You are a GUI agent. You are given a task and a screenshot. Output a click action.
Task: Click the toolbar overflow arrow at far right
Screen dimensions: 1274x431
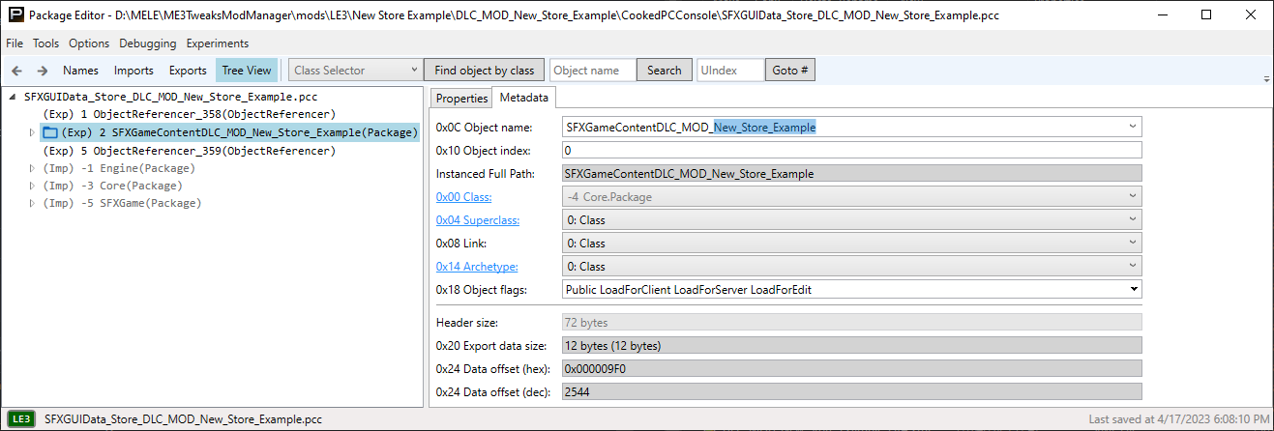click(1266, 78)
